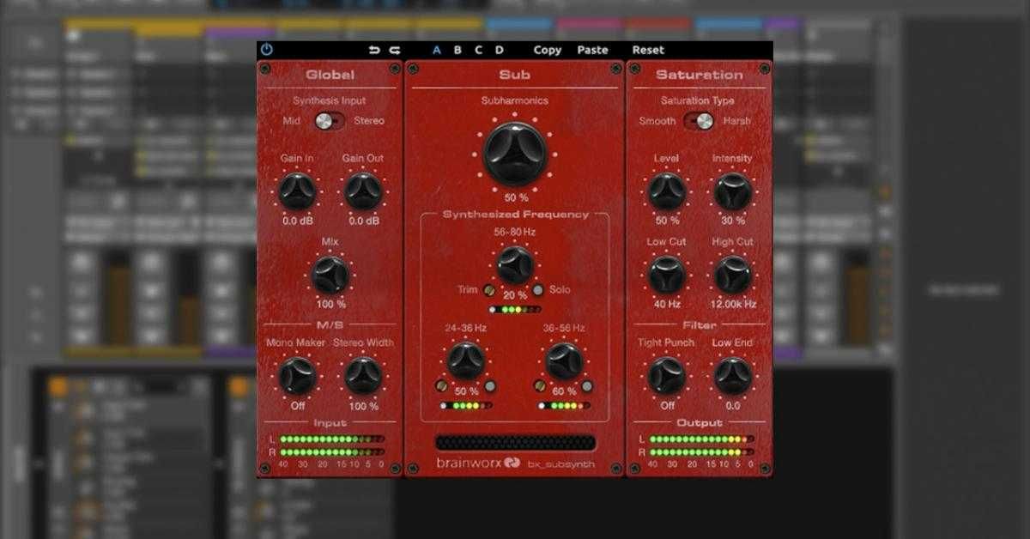Toggle Trim button for 56-80 Hz band
The image size is (1030, 539).
488,290
